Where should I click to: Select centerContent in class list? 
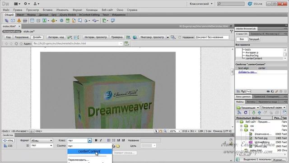click(89, 151)
